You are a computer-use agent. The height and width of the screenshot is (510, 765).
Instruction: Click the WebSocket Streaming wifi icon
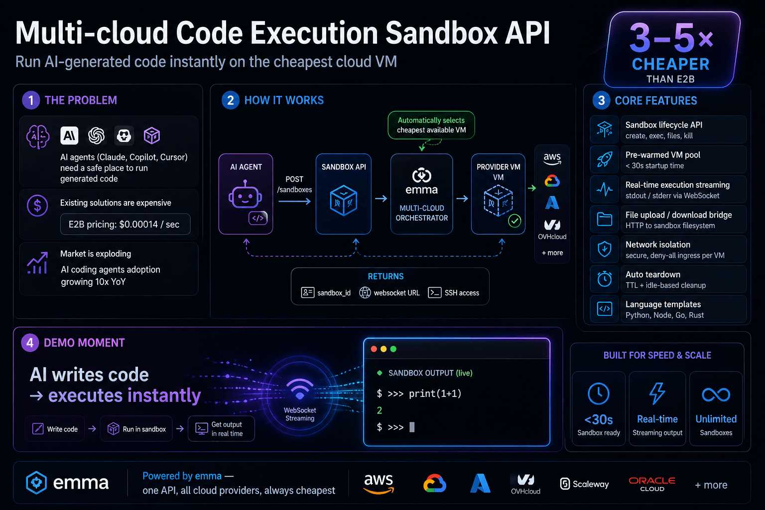click(300, 389)
